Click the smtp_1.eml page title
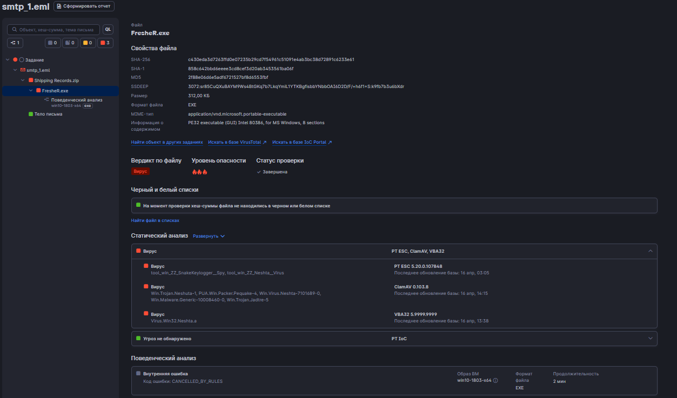The height and width of the screenshot is (398, 677). pos(26,6)
